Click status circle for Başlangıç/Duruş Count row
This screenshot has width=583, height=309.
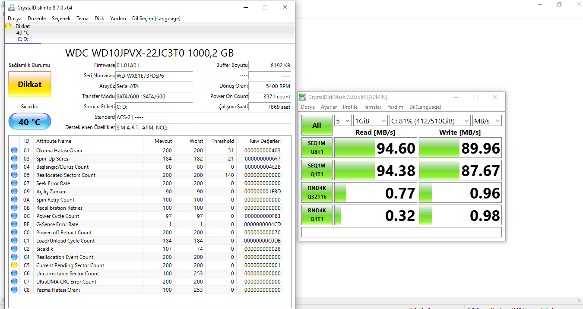(14, 167)
